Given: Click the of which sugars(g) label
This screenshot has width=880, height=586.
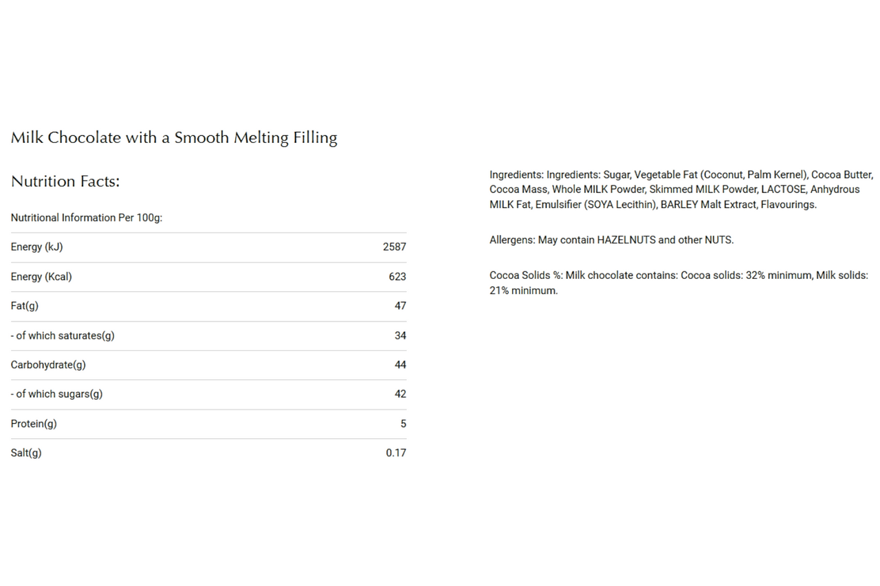Looking at the screenshot, I should 56,394.
